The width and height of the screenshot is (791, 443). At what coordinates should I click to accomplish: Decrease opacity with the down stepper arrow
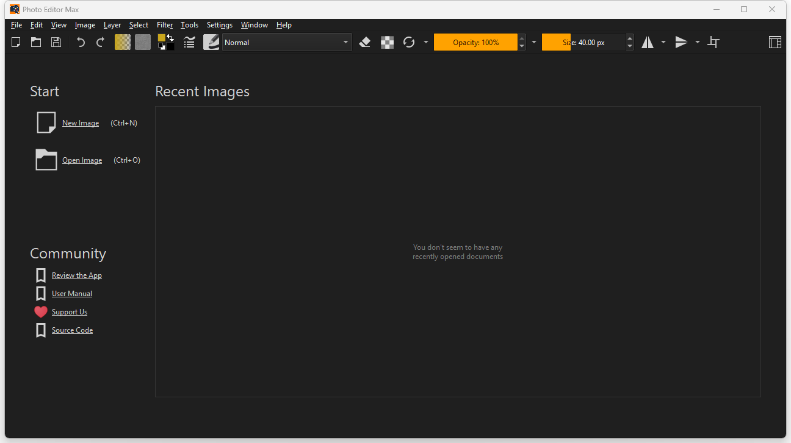tap(522, 46)
